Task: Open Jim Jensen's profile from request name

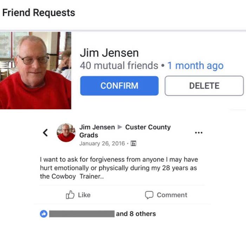Action: coord(109,53)
